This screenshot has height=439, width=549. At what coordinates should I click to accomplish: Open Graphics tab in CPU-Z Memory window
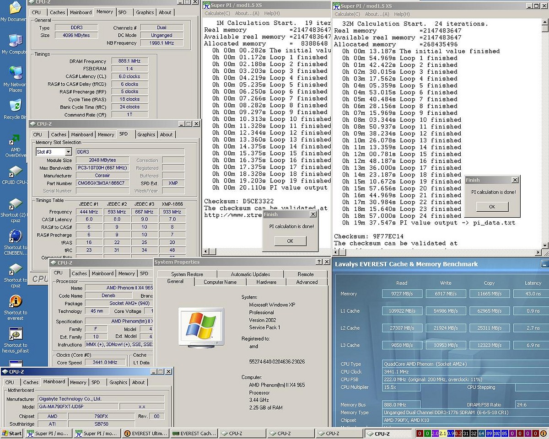(145, 12)
